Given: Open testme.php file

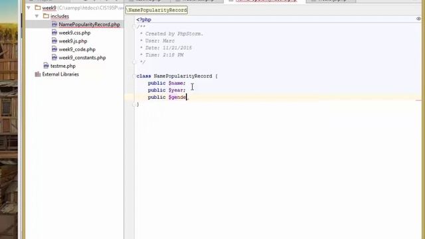Looking at the screenshot, I should click(63, 66).
